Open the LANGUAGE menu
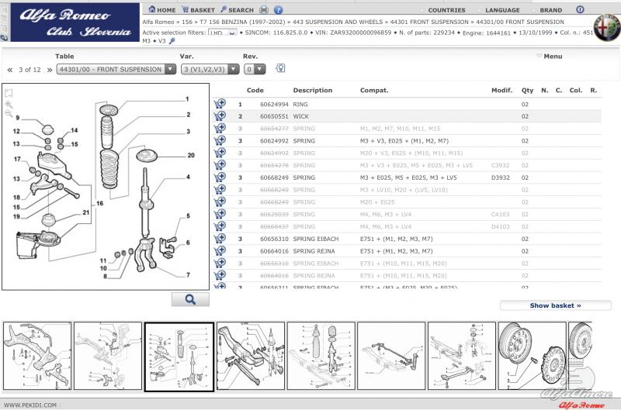 pos(502,10)
